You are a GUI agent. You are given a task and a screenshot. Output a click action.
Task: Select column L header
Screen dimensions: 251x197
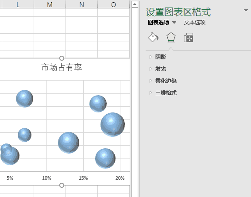pos(18,4)
